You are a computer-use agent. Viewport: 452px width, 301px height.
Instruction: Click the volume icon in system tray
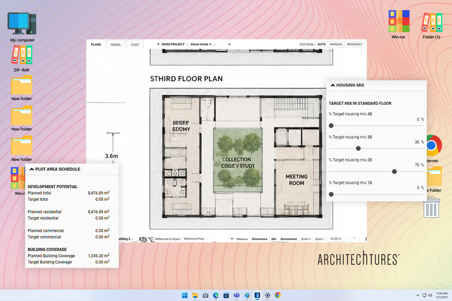pos(430,295)
